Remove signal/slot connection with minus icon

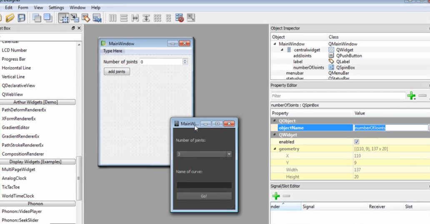(286, 196)
